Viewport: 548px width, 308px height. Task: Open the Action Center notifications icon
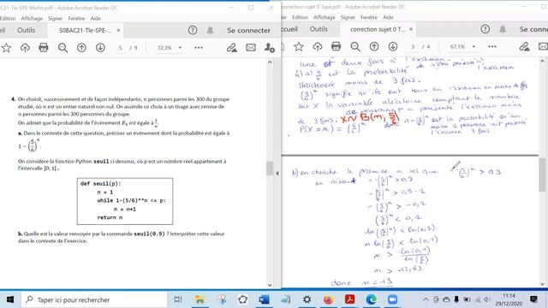(x=533, y=299)
